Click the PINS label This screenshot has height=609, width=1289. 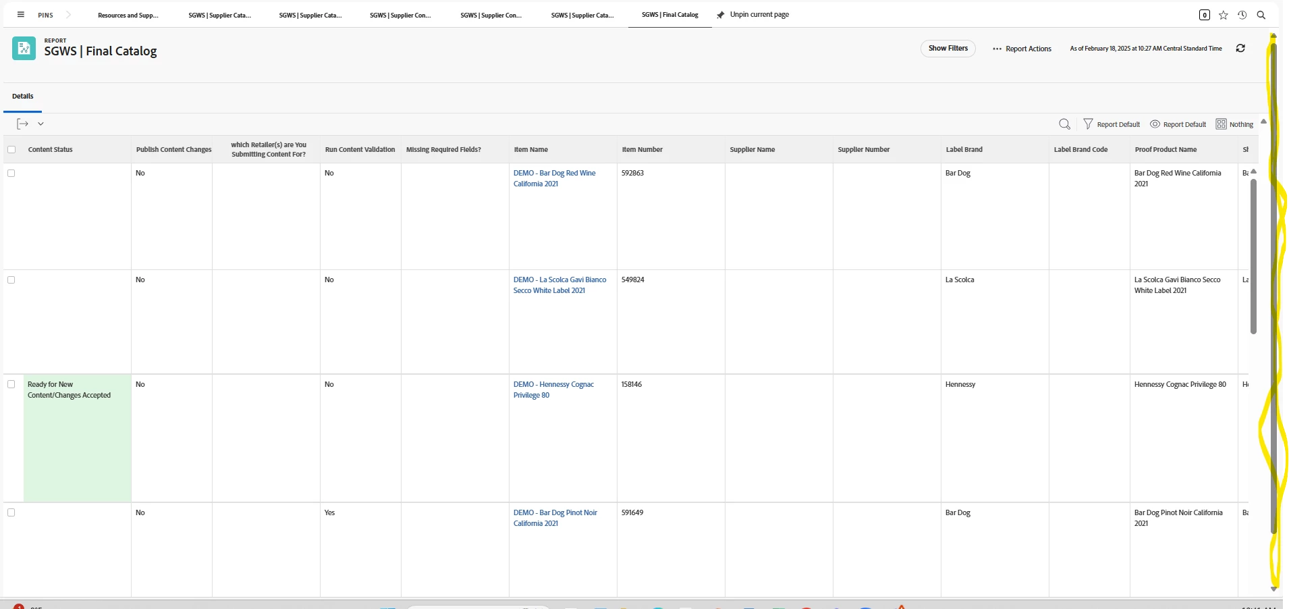(x=46, y=15)
